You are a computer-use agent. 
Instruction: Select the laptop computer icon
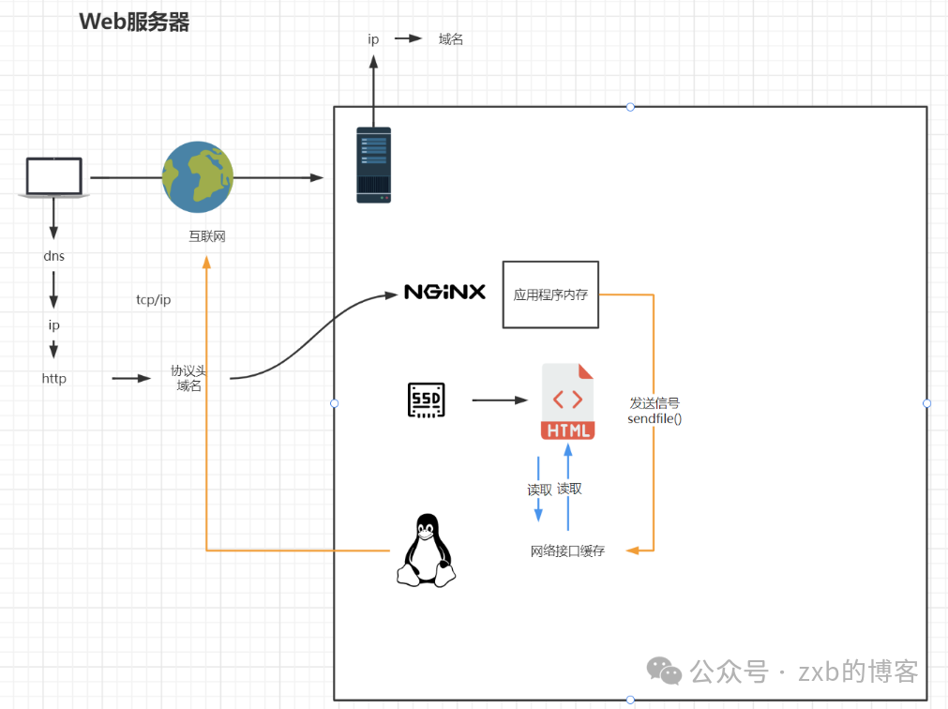tap(53, 177)
